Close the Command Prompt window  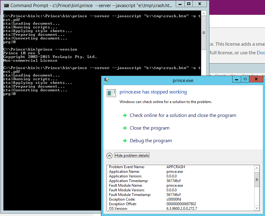click(200, 4)
